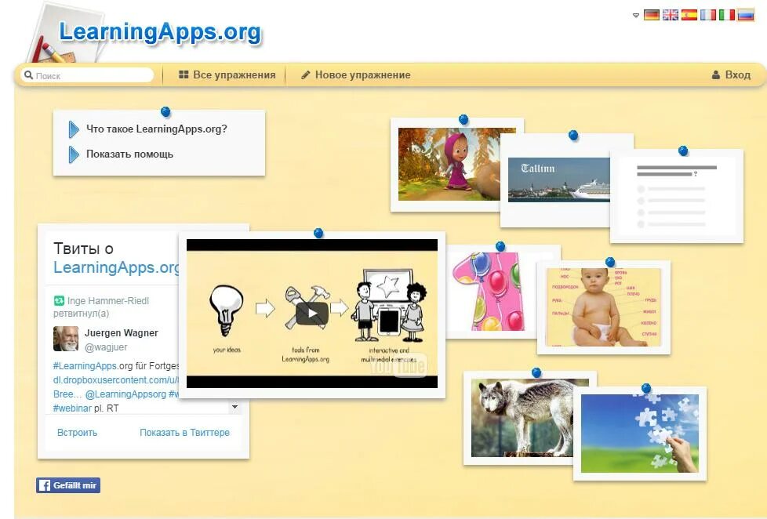Switch language to English flag
Image resolution: width=767 pixels, height=519 pixels.
671,15
